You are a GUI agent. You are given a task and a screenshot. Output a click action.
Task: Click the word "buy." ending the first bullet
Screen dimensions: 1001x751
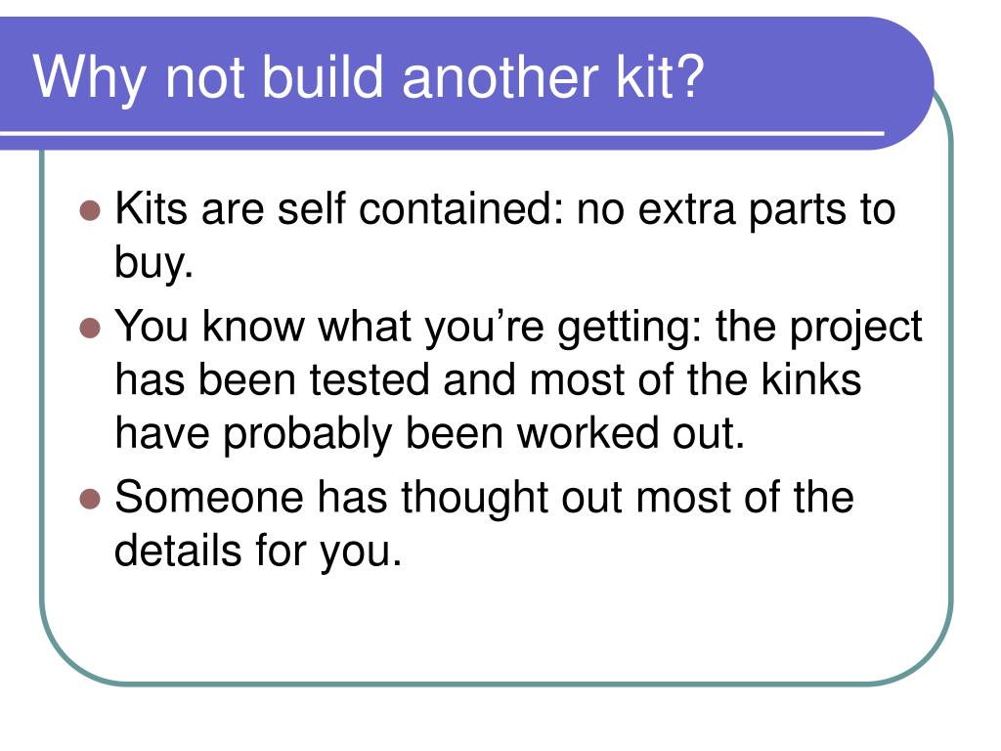click(x=153, y=264)
